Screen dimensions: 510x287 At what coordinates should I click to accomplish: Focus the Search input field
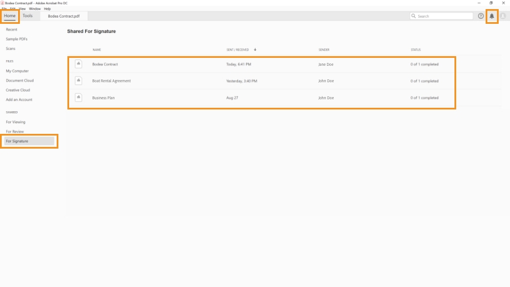point(441,16)
